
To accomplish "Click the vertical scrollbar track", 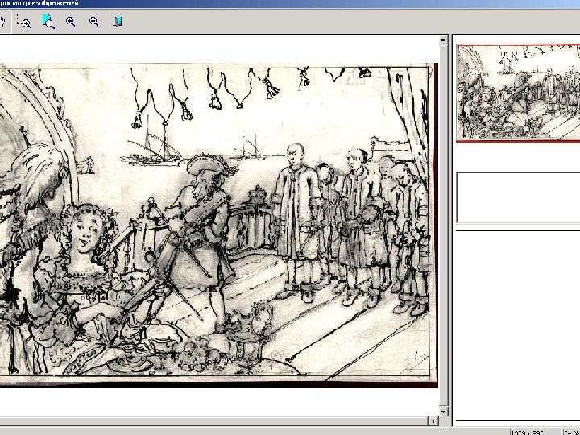I will pos(444,226).
